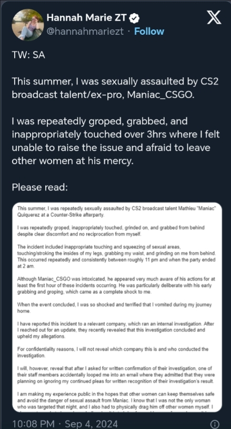Screen dimensions: 231x429
Task: Click the 'This summer, I was sexually' paragraph
Action: coord(115,88)
